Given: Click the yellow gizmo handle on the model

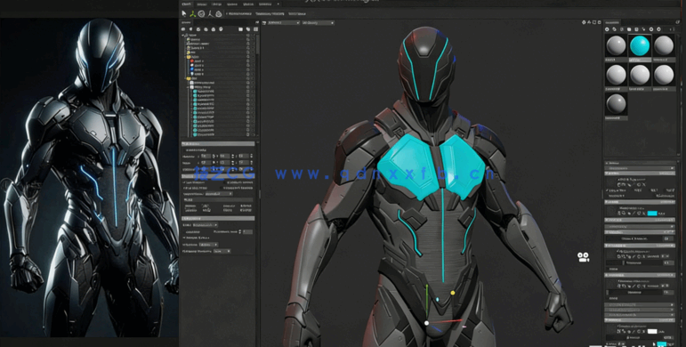Looking at the screenshot, I should pyautogui.click(x=452, y=293).
